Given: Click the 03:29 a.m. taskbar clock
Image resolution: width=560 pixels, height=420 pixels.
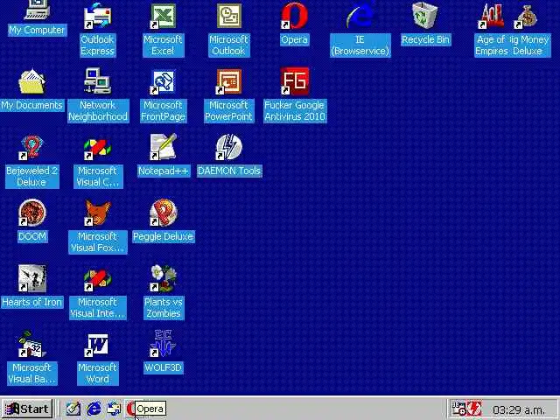Looking at the screenshot, I should coord(519,409).
